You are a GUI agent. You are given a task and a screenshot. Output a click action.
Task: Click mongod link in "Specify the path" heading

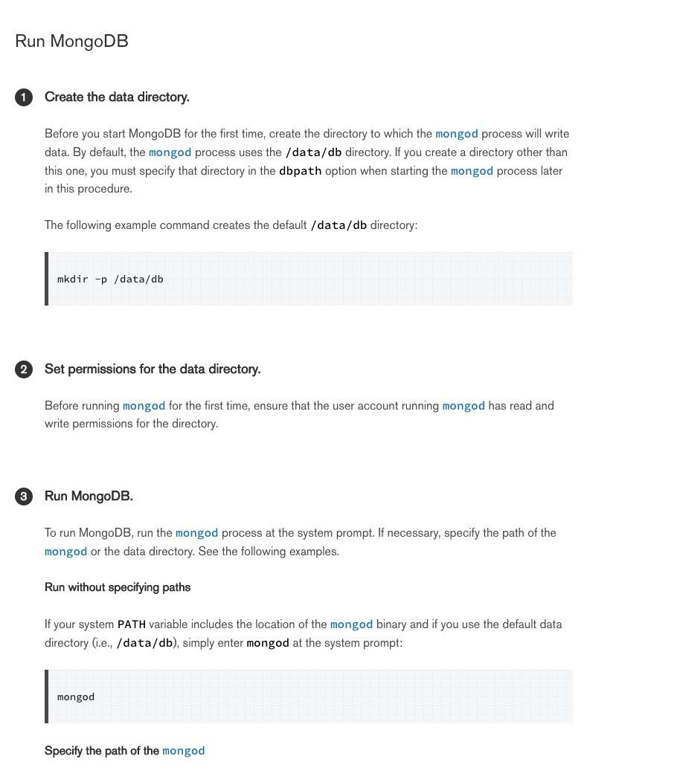[x=183, y=751]
